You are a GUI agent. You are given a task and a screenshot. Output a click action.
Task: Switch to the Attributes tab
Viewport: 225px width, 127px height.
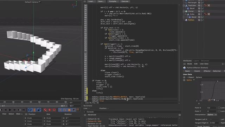click(x=187, y=61)
